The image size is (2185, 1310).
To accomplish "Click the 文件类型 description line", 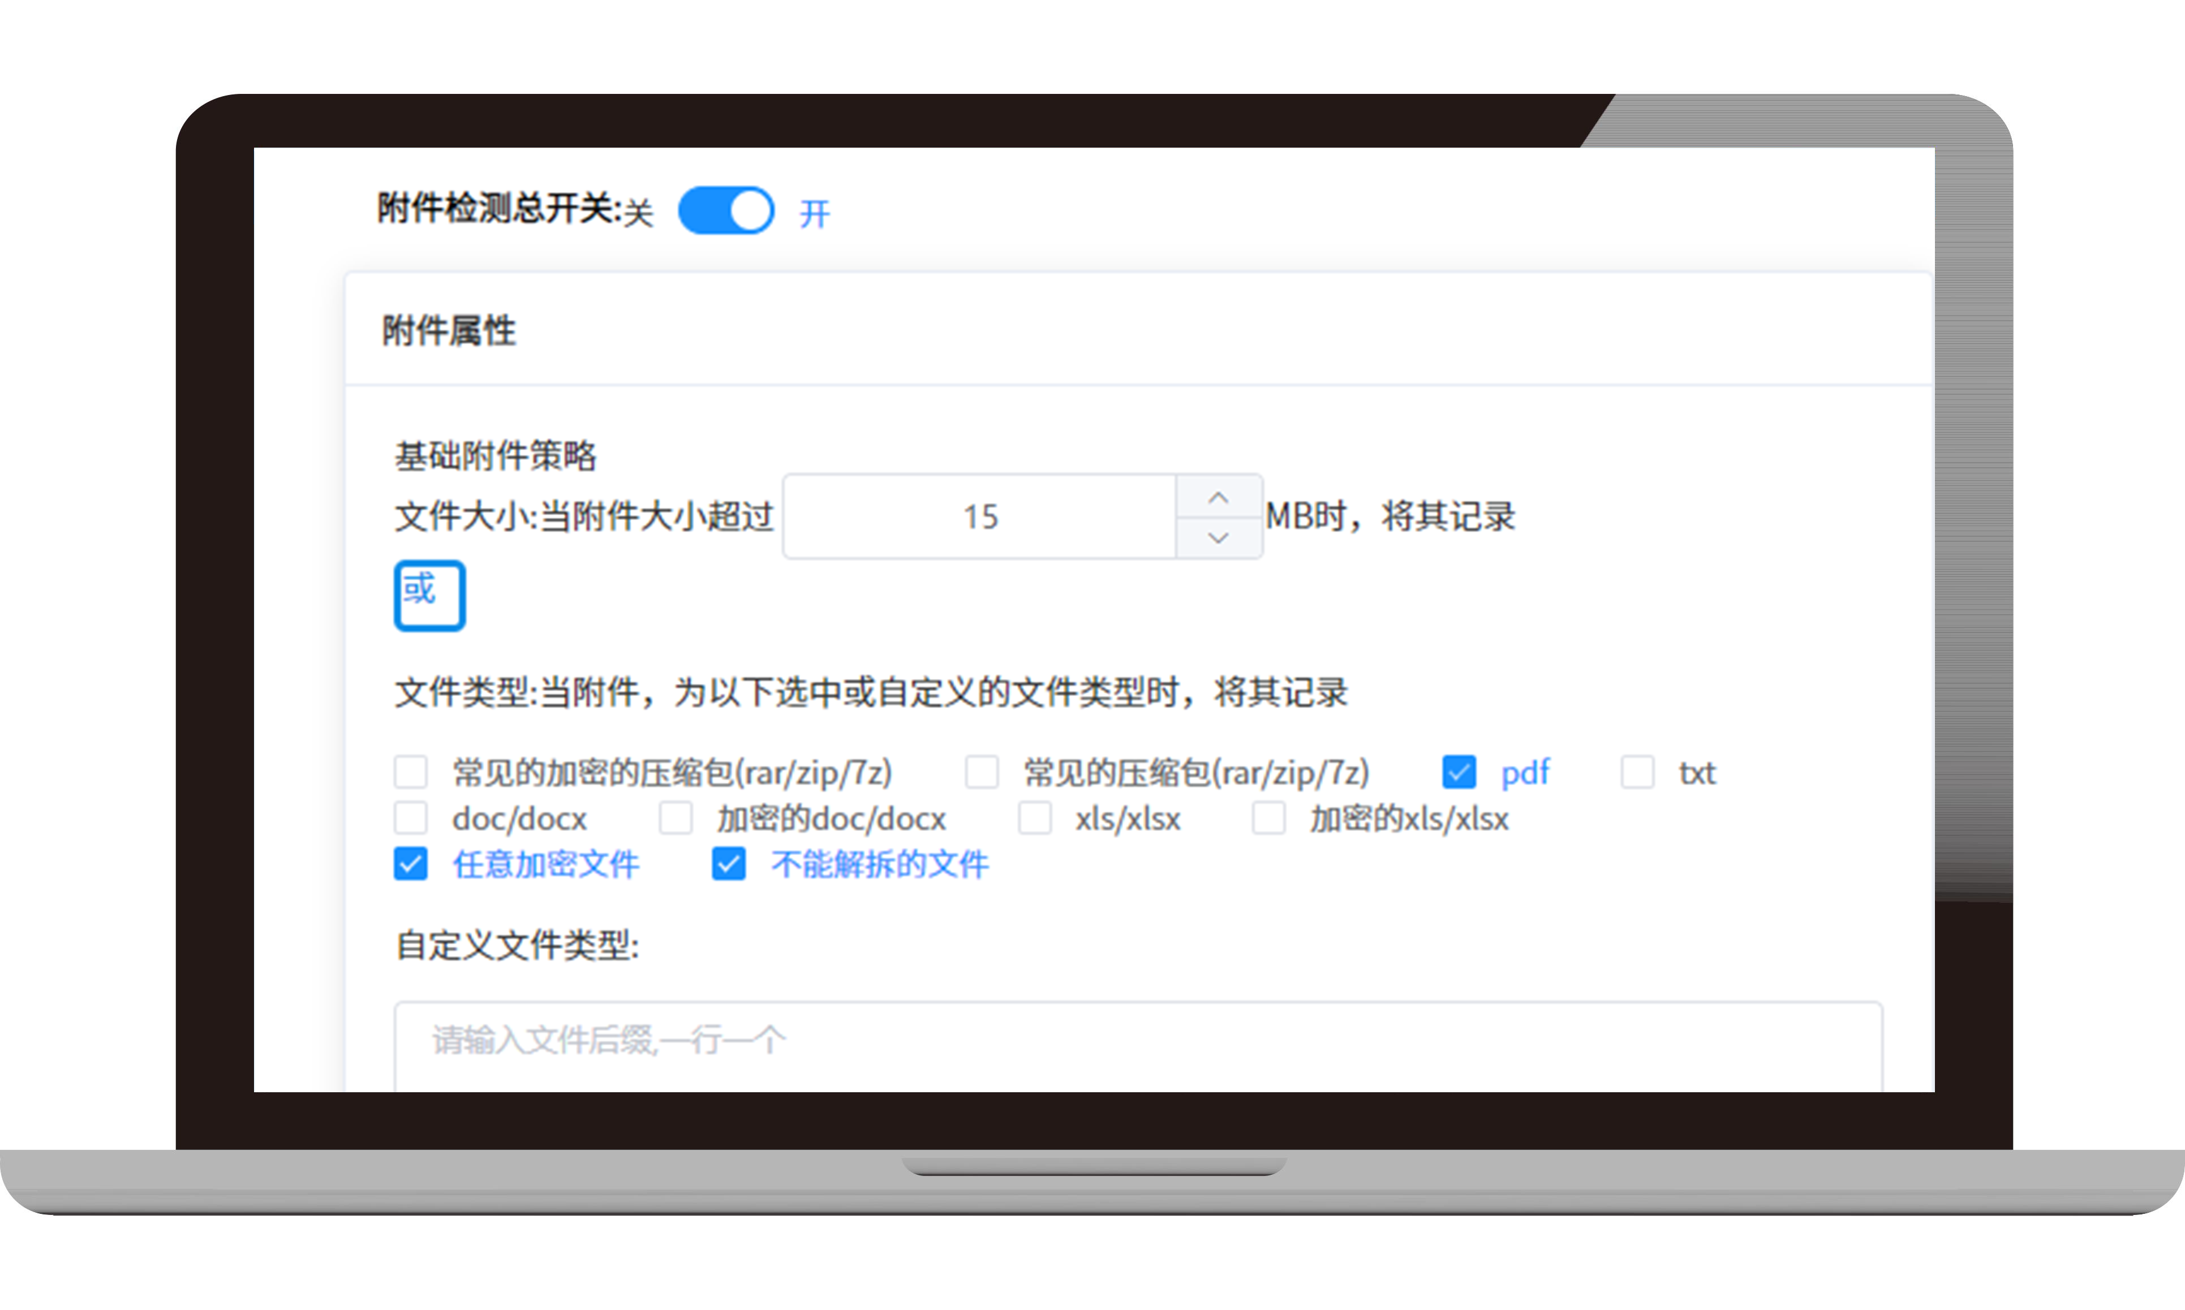I will tap(871, 692).
